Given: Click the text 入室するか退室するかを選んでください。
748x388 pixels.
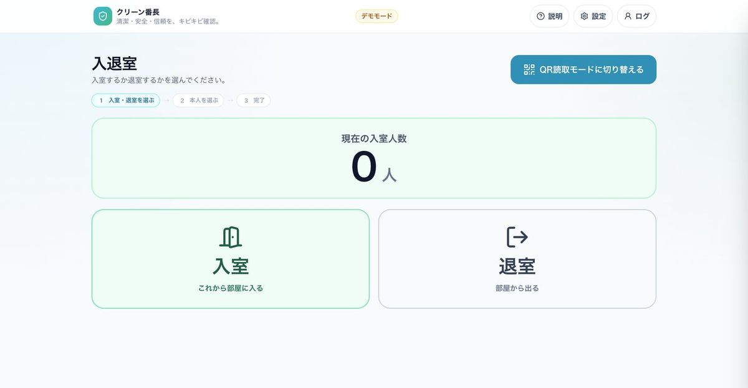Looking at the screenshot, I should tap(159, 80).
